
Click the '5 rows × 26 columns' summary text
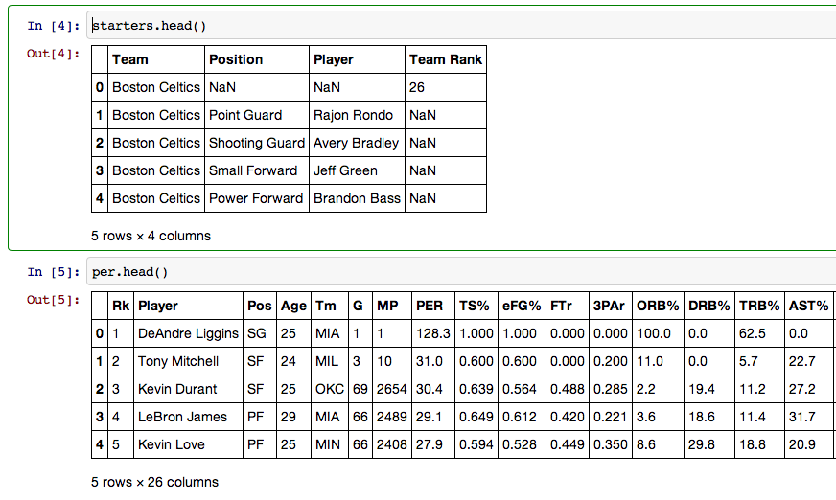(x=154, y=482)
